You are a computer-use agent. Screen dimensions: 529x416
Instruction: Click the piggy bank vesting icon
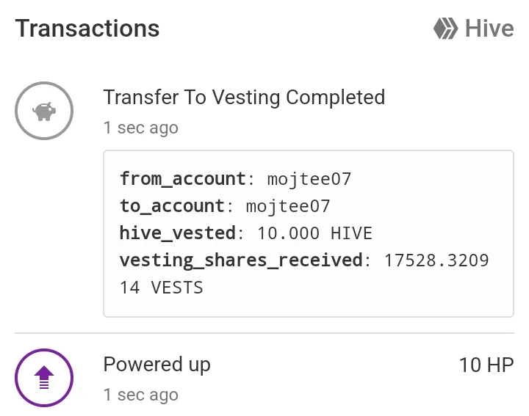click(44, 111)
